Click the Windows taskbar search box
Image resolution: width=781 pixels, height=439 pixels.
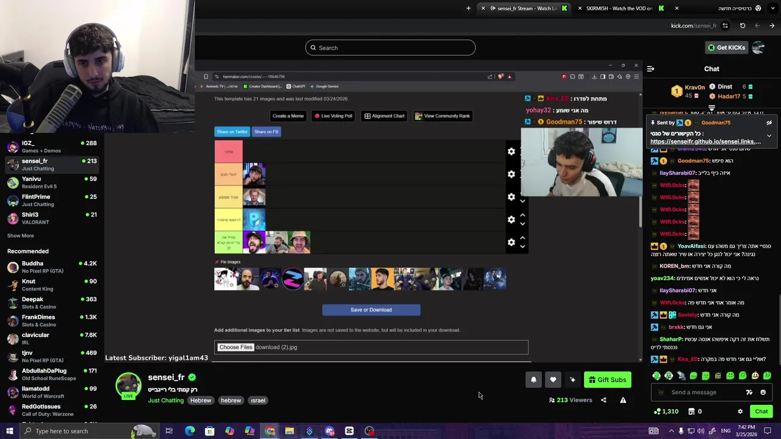(88, 431)
